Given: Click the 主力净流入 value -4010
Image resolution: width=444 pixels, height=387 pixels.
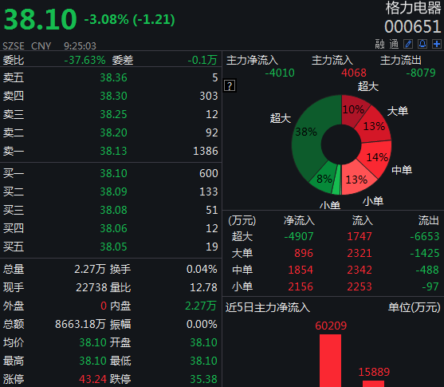Looking at the screenshot, I should tap(280, 73).
